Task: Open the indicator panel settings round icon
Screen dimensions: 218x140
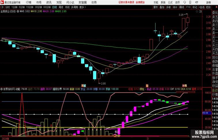Action: [x=1, y=89]
